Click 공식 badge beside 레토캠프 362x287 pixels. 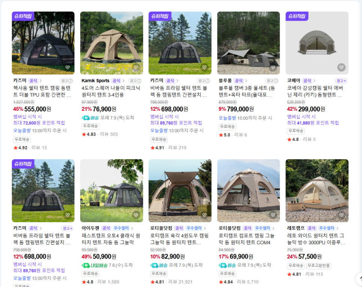(311, 228)
